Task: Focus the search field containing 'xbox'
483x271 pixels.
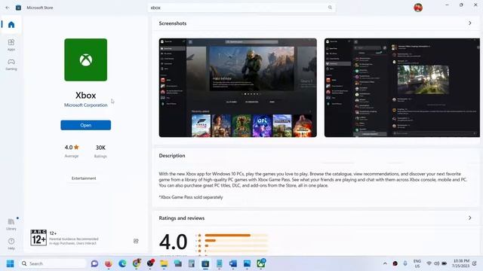Action: click(241, 8)
